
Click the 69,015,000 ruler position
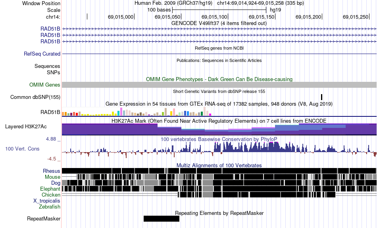pyautogui.click(x=121, y=17)
